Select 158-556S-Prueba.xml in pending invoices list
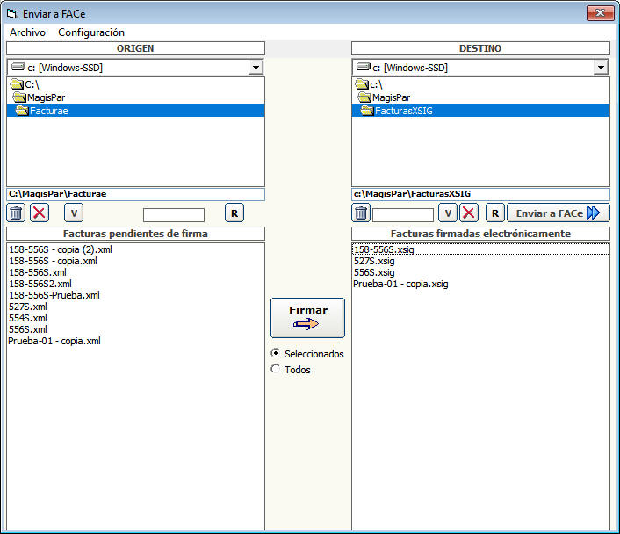Viewport: 620px width, 534px height. 54,295
